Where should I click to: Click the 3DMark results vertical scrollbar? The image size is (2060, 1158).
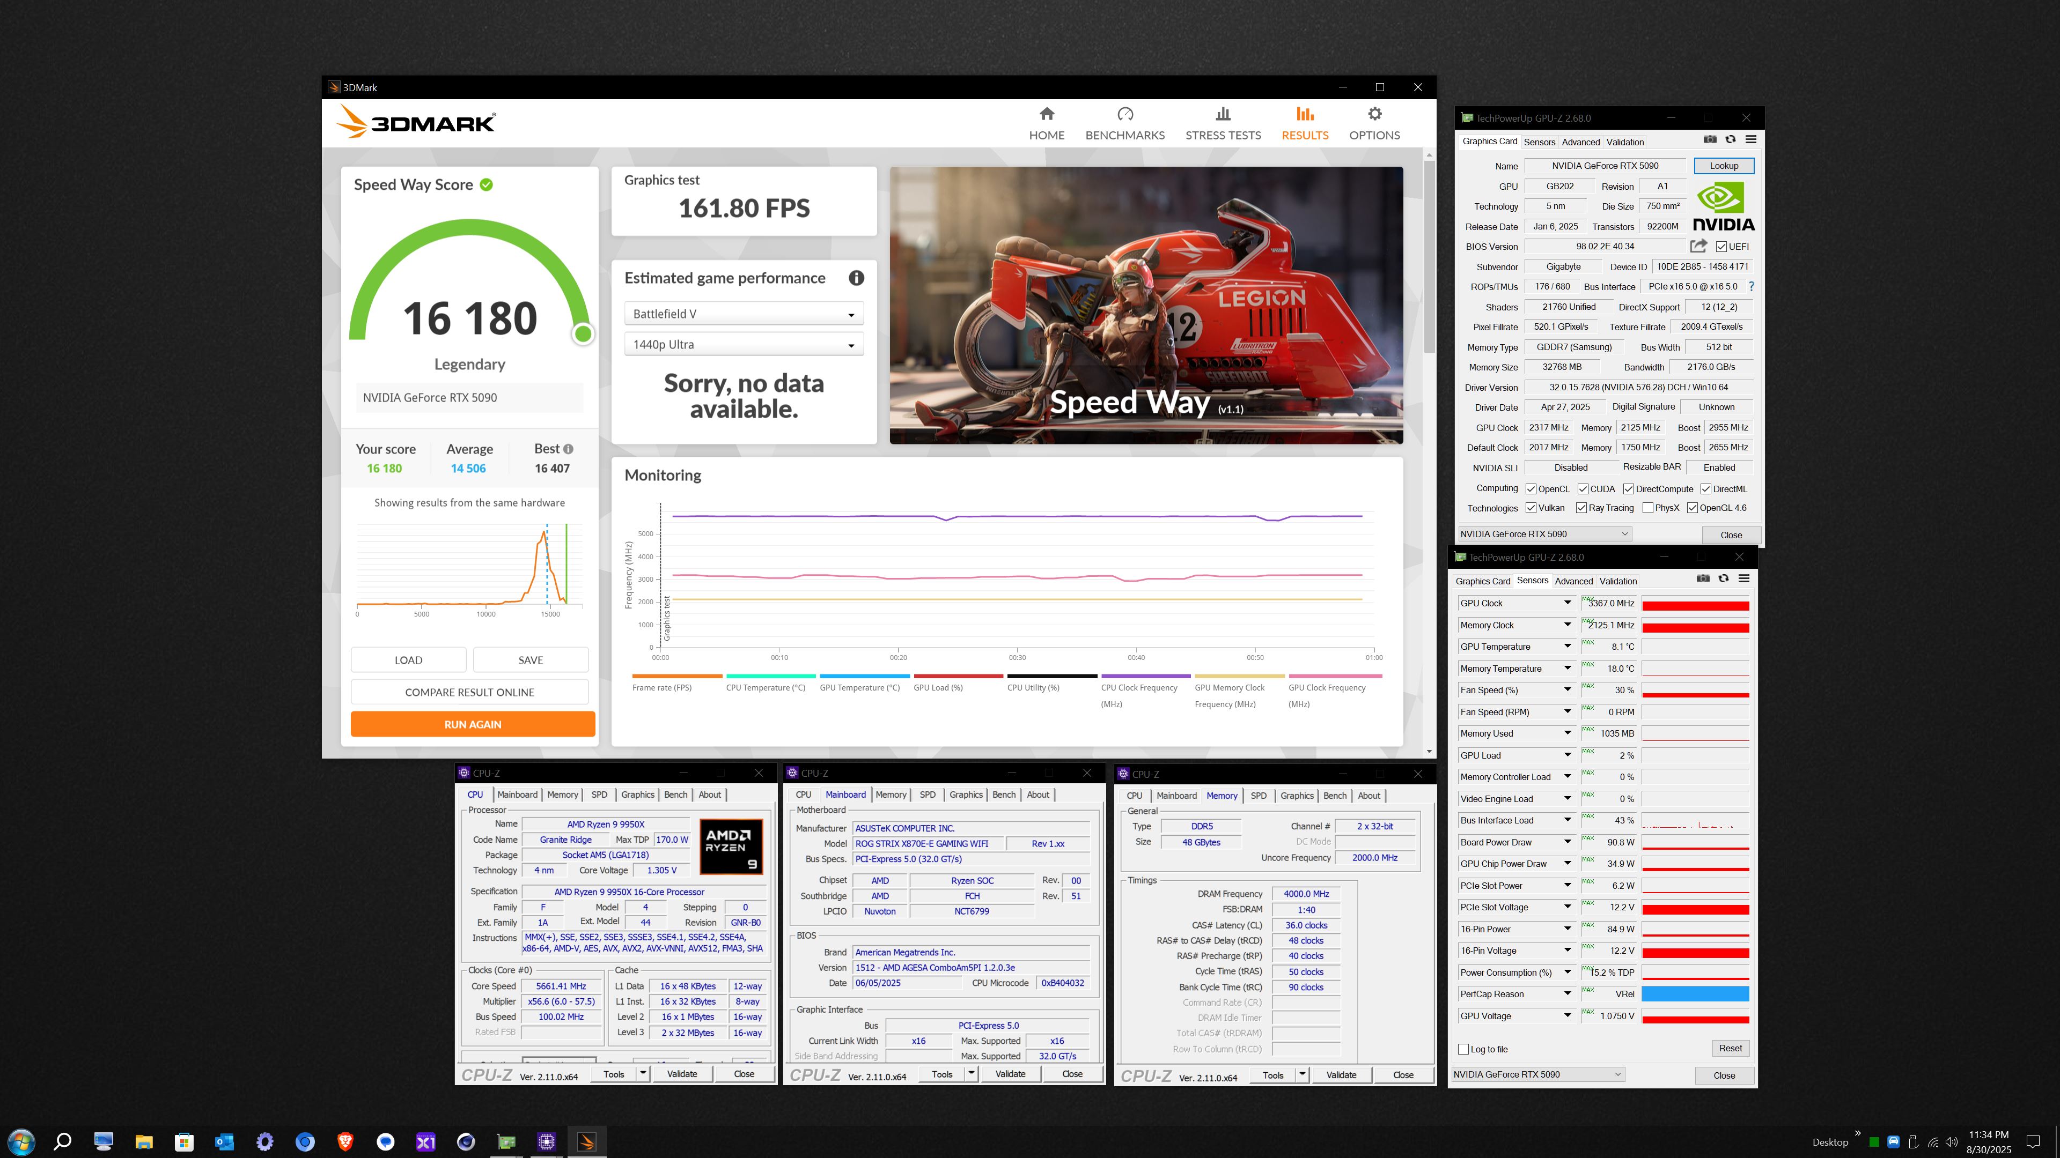pos(1429,256)
